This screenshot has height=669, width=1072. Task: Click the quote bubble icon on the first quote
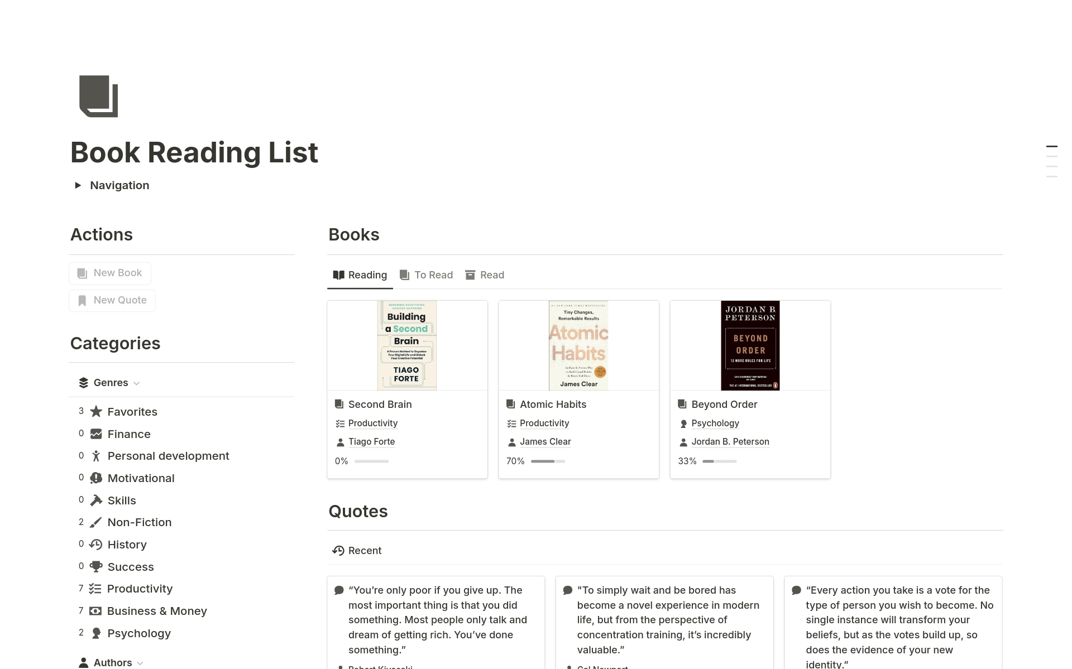tap(338, 590)
